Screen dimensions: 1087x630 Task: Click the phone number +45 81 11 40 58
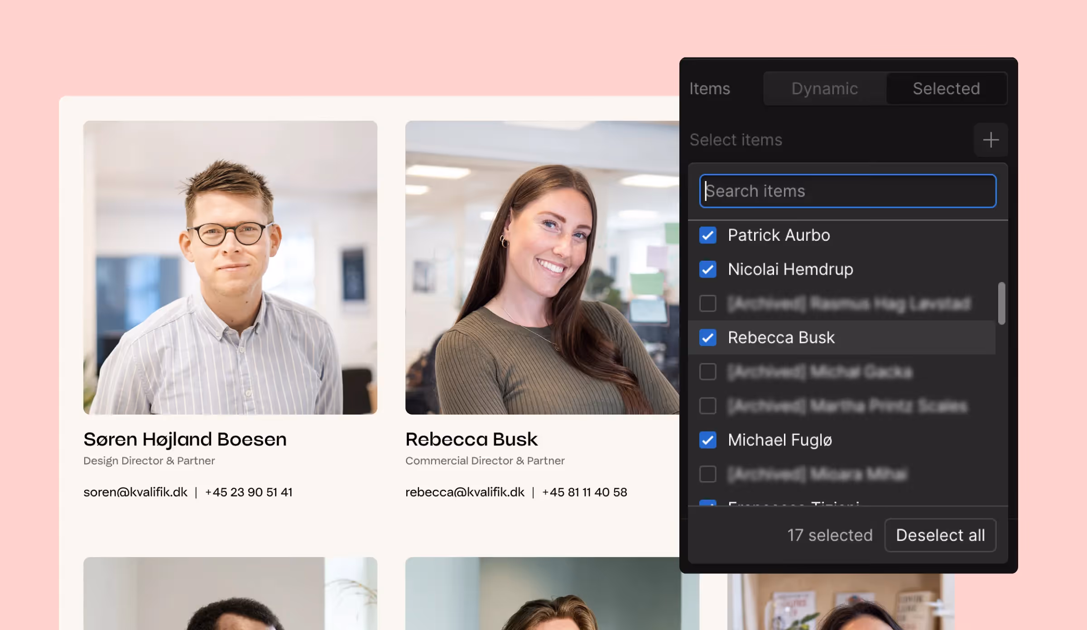[x=584, y=492]
